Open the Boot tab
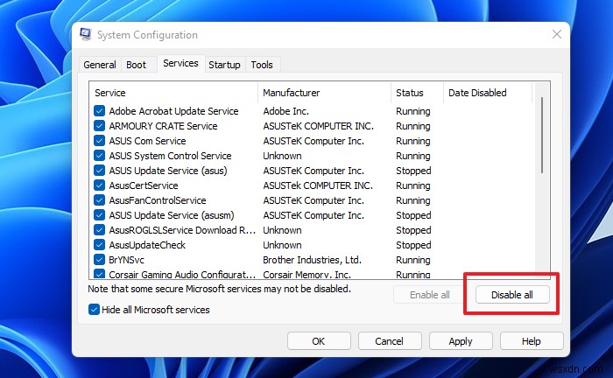The height and width of the screenshot is (378, 613). pyautogui.click(x=136, y=65)
